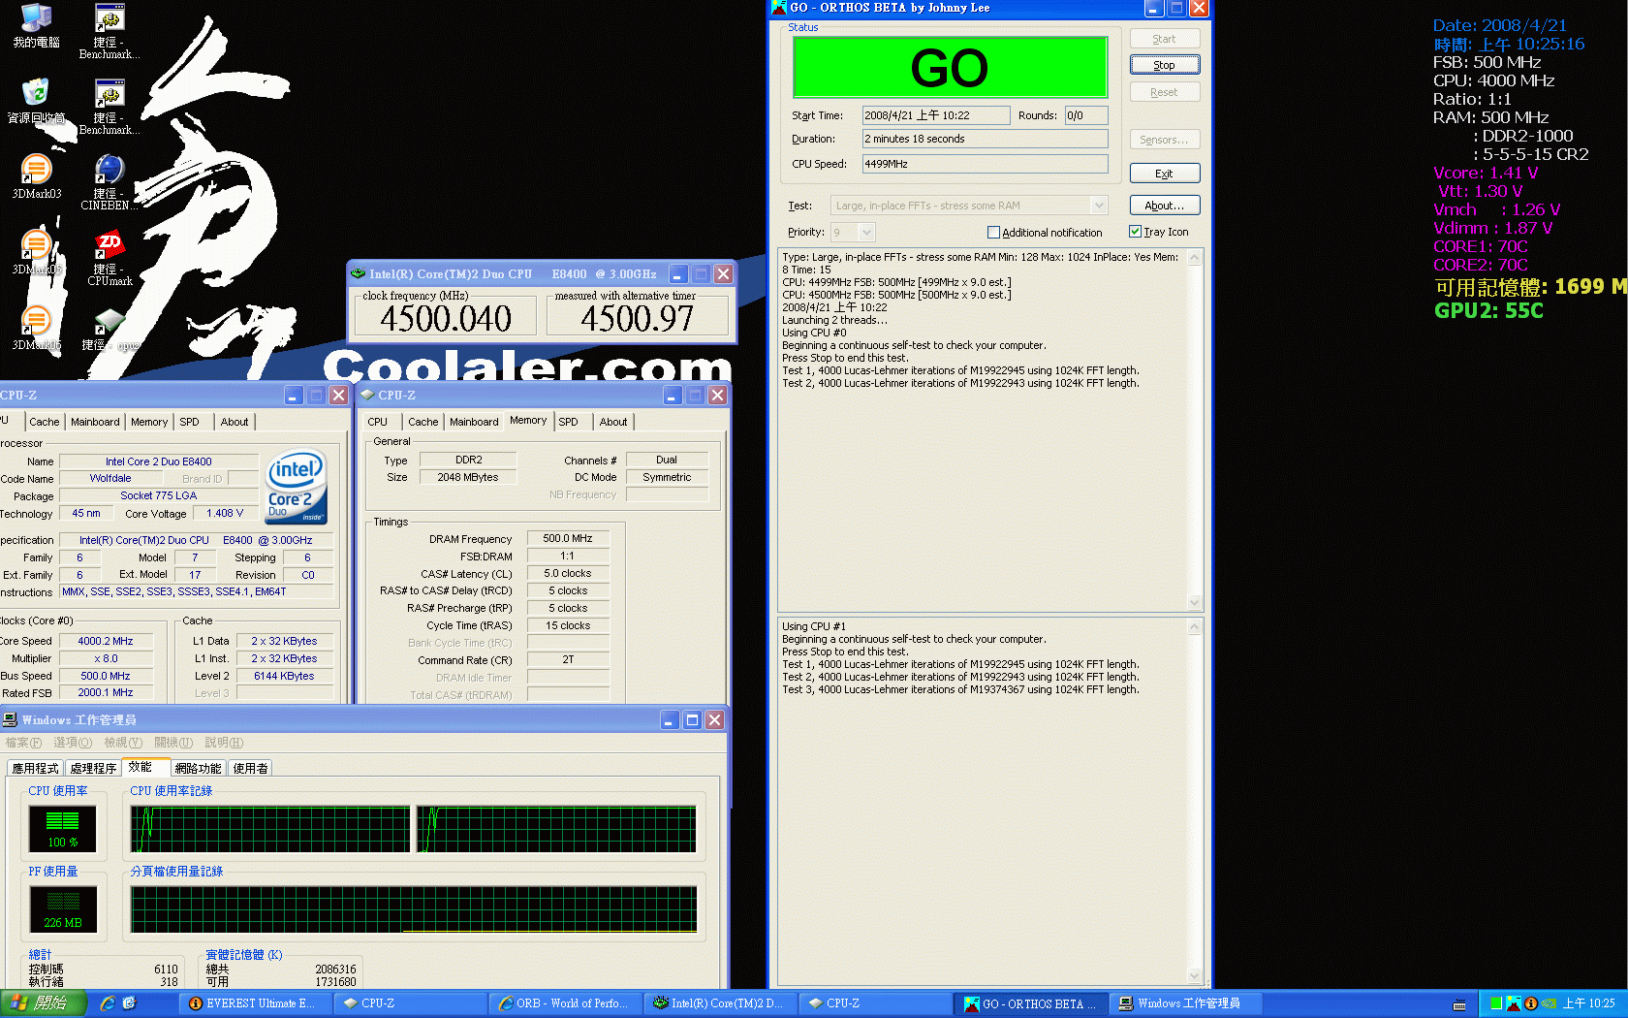Screen dimensions: 1628x1018
Task: Open Sensors... in ORTHOS
Action: 1165,140
